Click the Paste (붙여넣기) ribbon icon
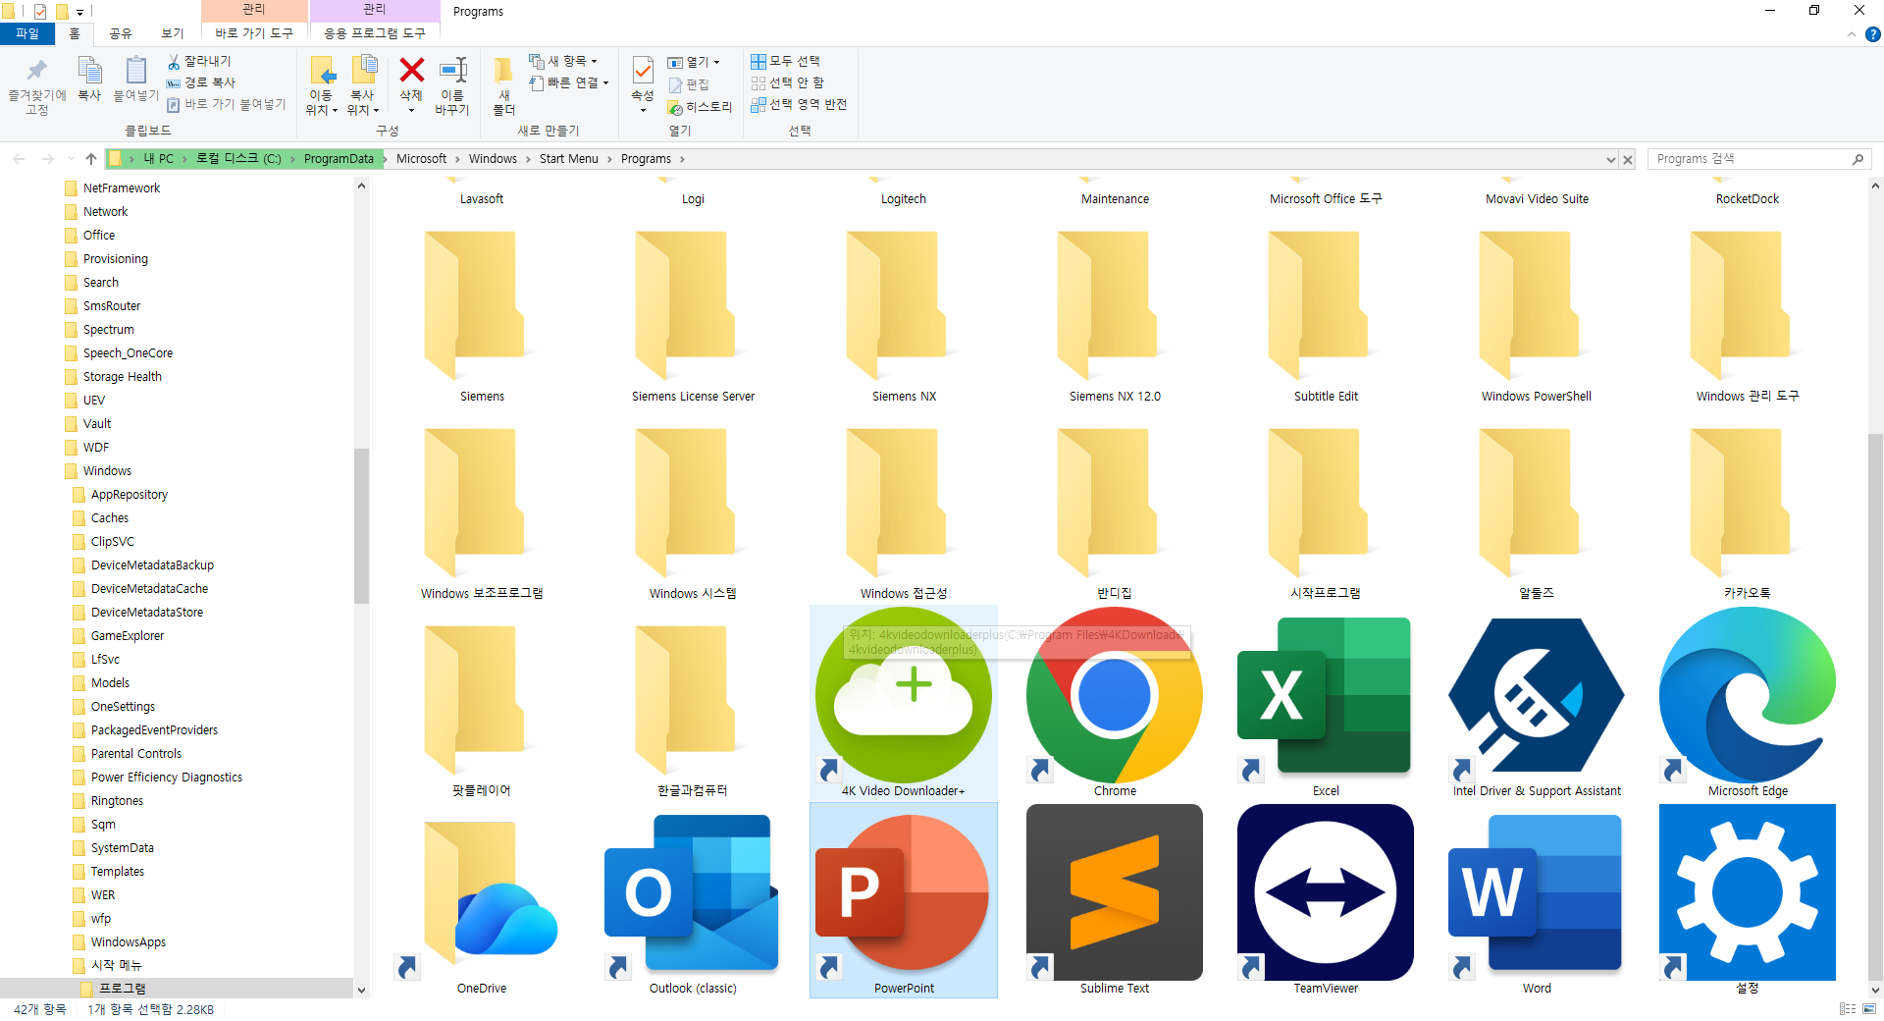 coord(135,71)
